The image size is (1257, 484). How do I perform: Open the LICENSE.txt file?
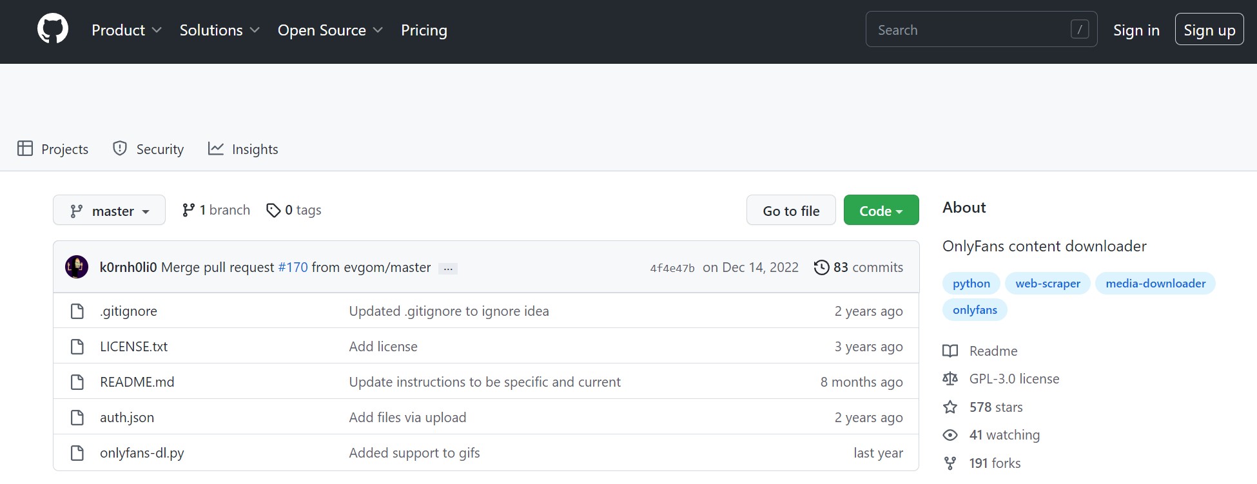click(x=133, y=347)
